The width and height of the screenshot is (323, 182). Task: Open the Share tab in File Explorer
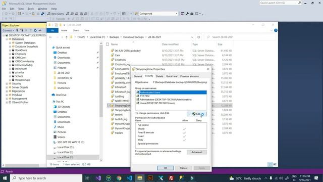pyautogui.click(x=76, y=30)
